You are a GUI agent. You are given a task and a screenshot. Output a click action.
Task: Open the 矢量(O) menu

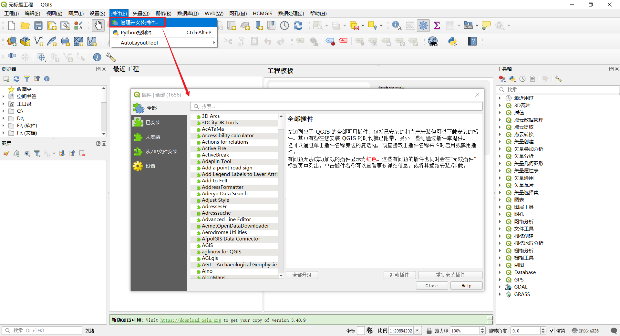coord(141,13)
